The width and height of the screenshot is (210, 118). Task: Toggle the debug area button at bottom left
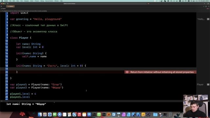[x=2, y=101]
